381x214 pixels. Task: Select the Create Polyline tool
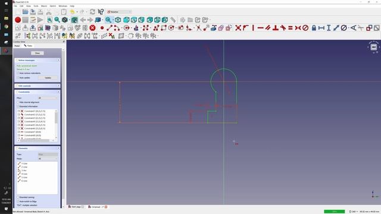click(156, 28)
